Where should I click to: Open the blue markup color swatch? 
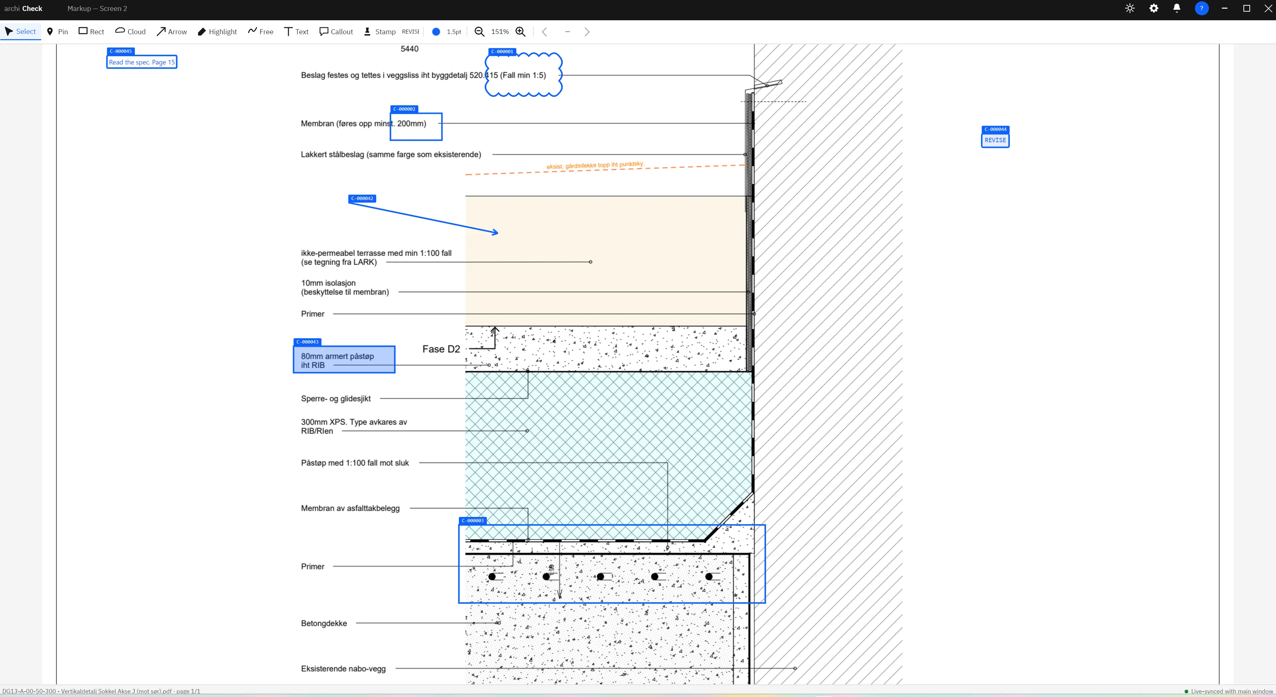pos(436,32)
